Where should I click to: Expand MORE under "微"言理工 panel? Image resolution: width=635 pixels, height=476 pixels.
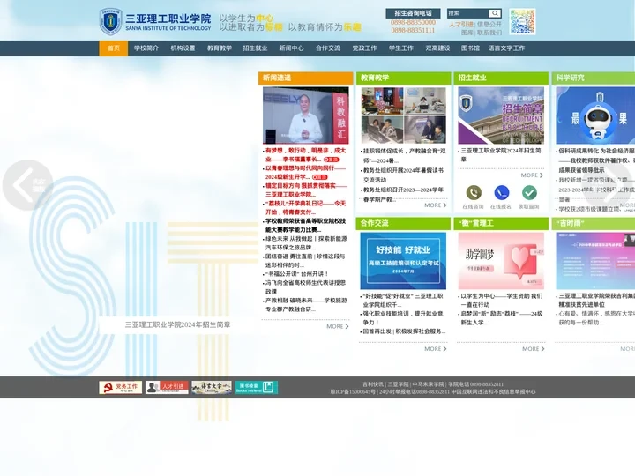click(x=534, y=348)
